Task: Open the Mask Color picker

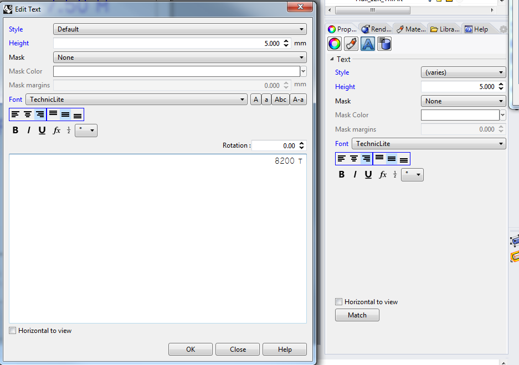Action: [x=303, y=71]
